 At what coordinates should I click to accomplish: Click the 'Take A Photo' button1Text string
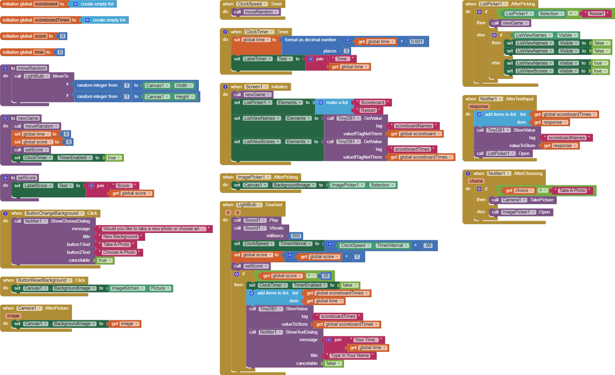pyautogui.click(x=116, y=245)
